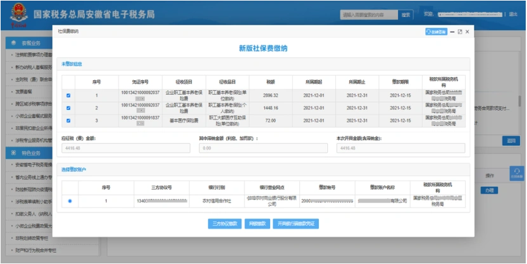Open 小微企业套餐式服务 in the sidebar

(x=34, y=116)
